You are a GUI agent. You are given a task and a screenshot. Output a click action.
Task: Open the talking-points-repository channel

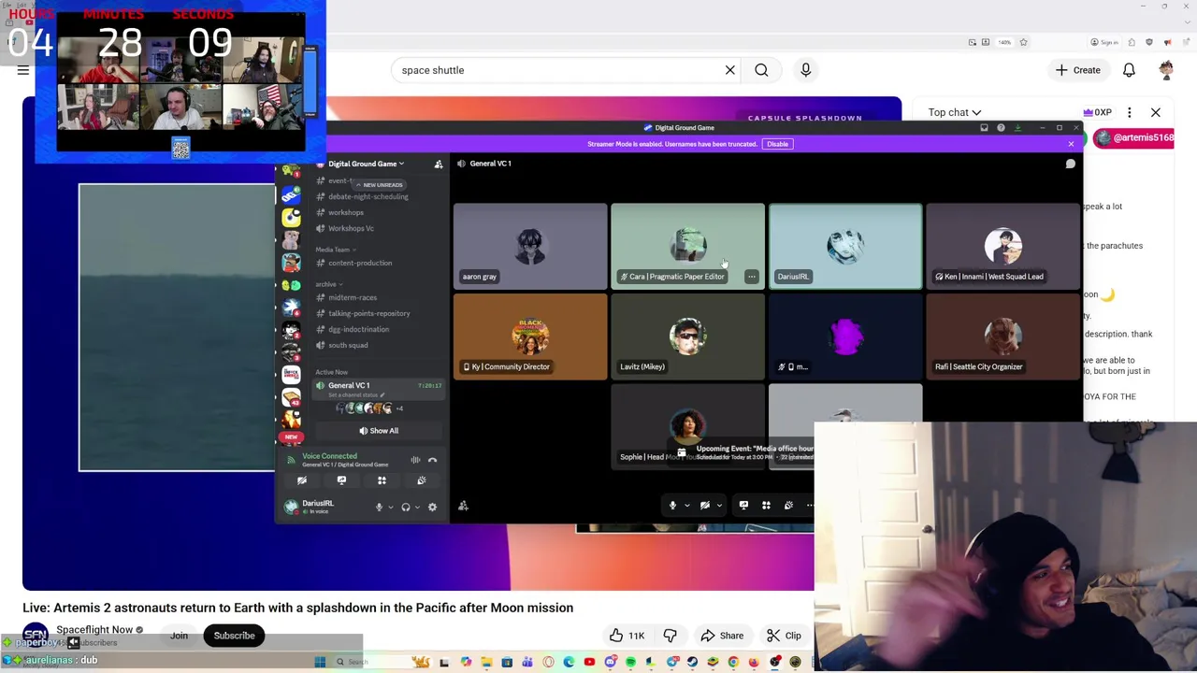(x=368, y=313)
